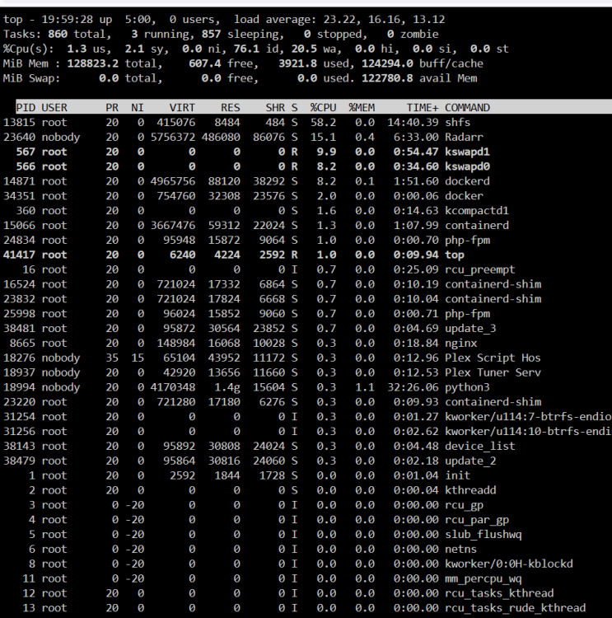Click PID 24834 of php-fpm
Image resolution: width=612 pixels, height=618 pixels.
[19, 240]
